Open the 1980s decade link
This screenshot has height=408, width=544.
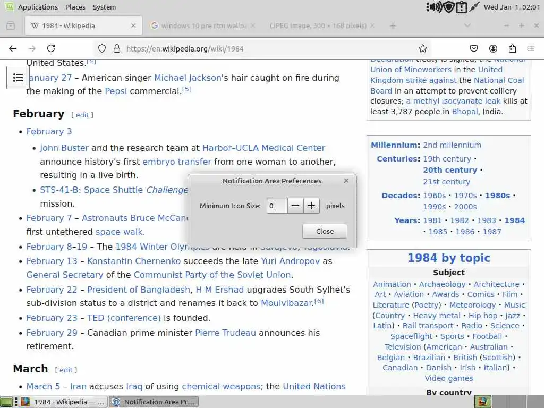tap(497, 195)
